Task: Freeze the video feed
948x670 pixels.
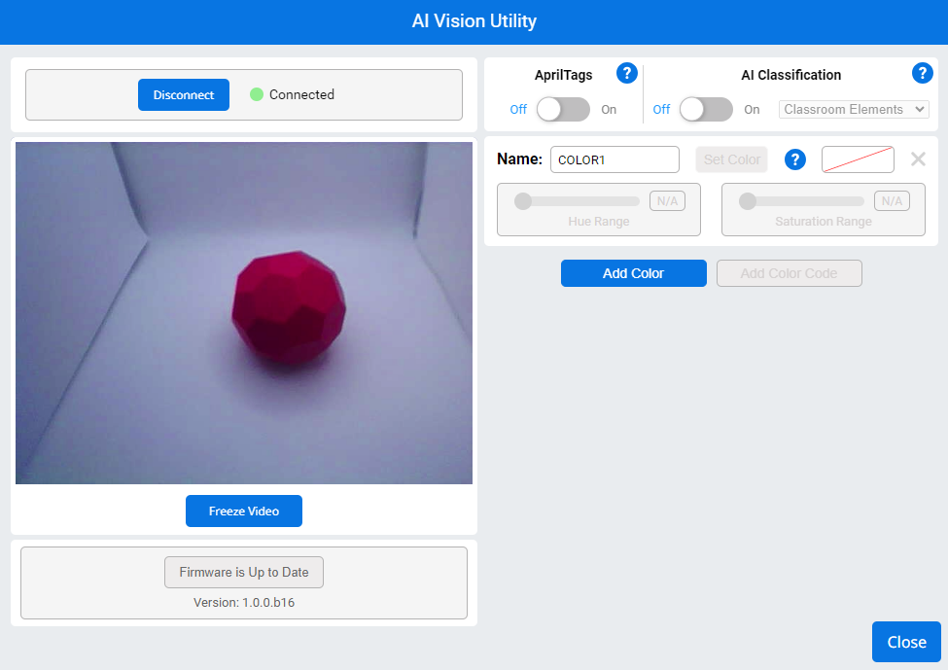Action: click(x=243, y=511)
